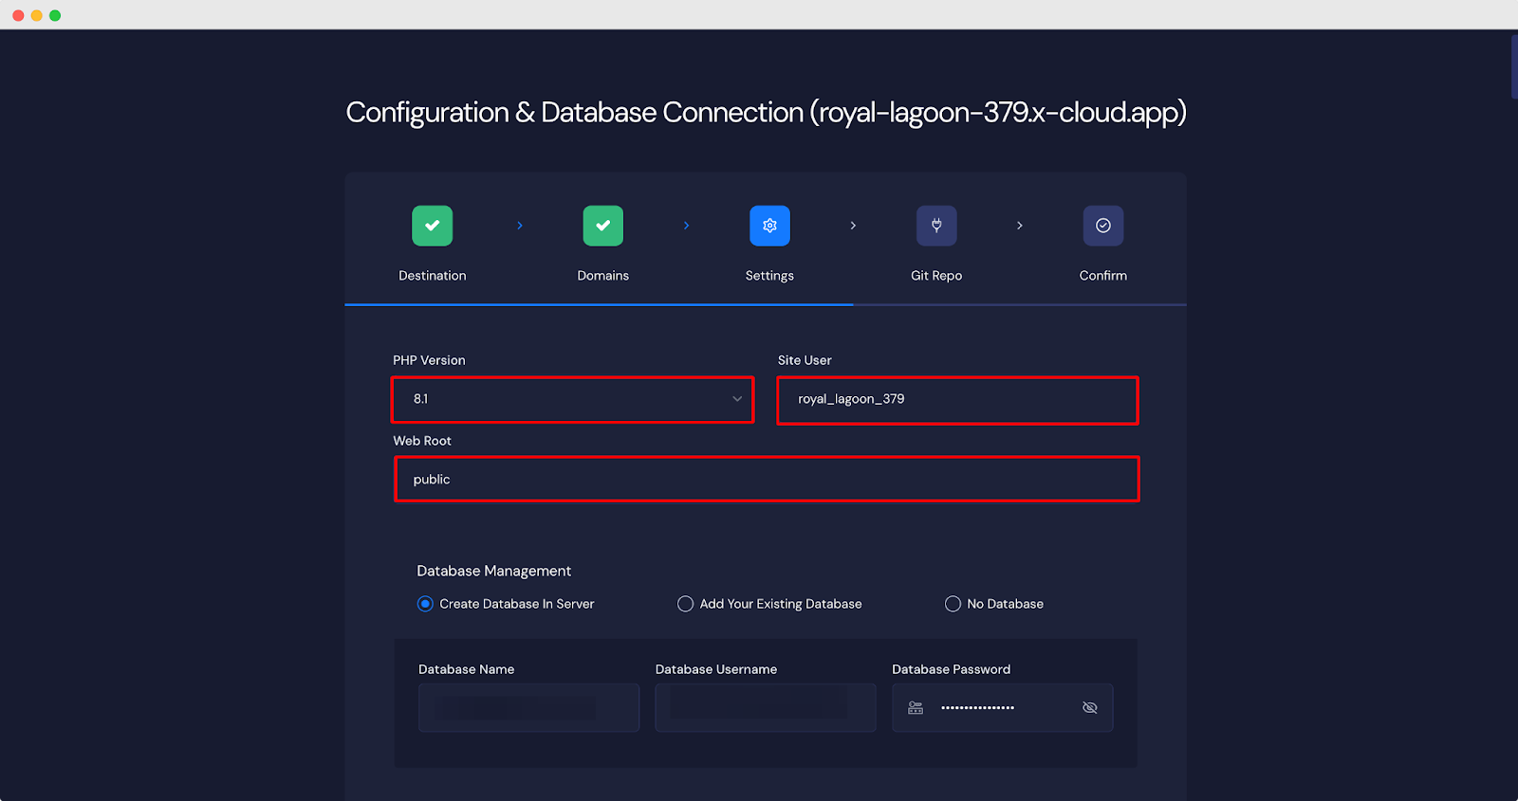This screenshot has width=1518, height=801.
Task: Click the Domains step label
Action: click(x=602, y=276)
